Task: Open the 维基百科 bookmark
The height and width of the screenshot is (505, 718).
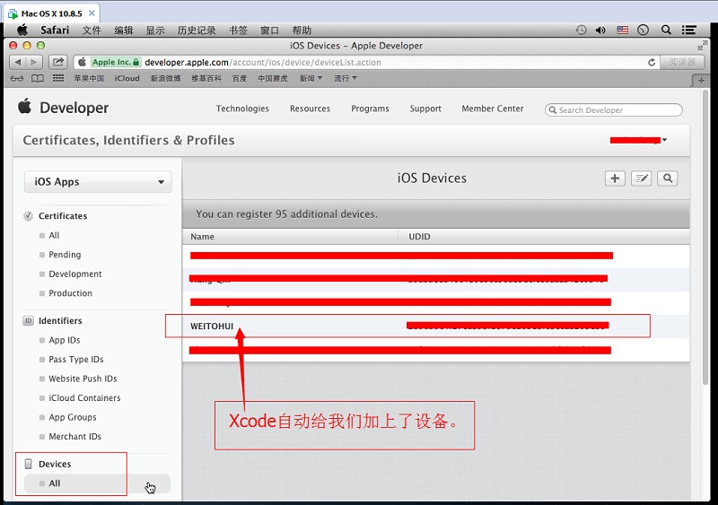Action: [206, 78]
